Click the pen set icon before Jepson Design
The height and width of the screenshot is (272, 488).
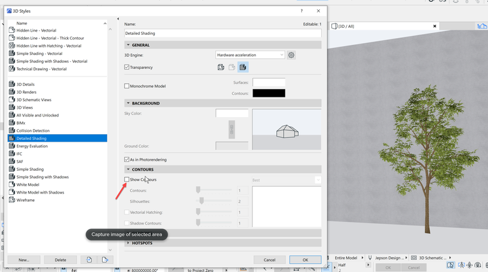click(370, 257)
